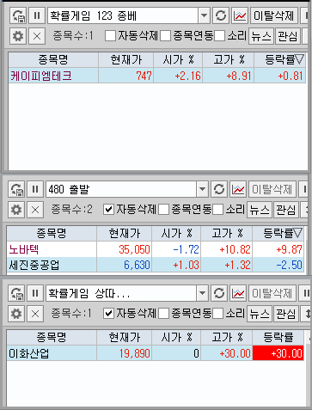Expand the 확률게임 상따 condition dropdown arrow
The image size is (312, 410).
coord(202,293)
